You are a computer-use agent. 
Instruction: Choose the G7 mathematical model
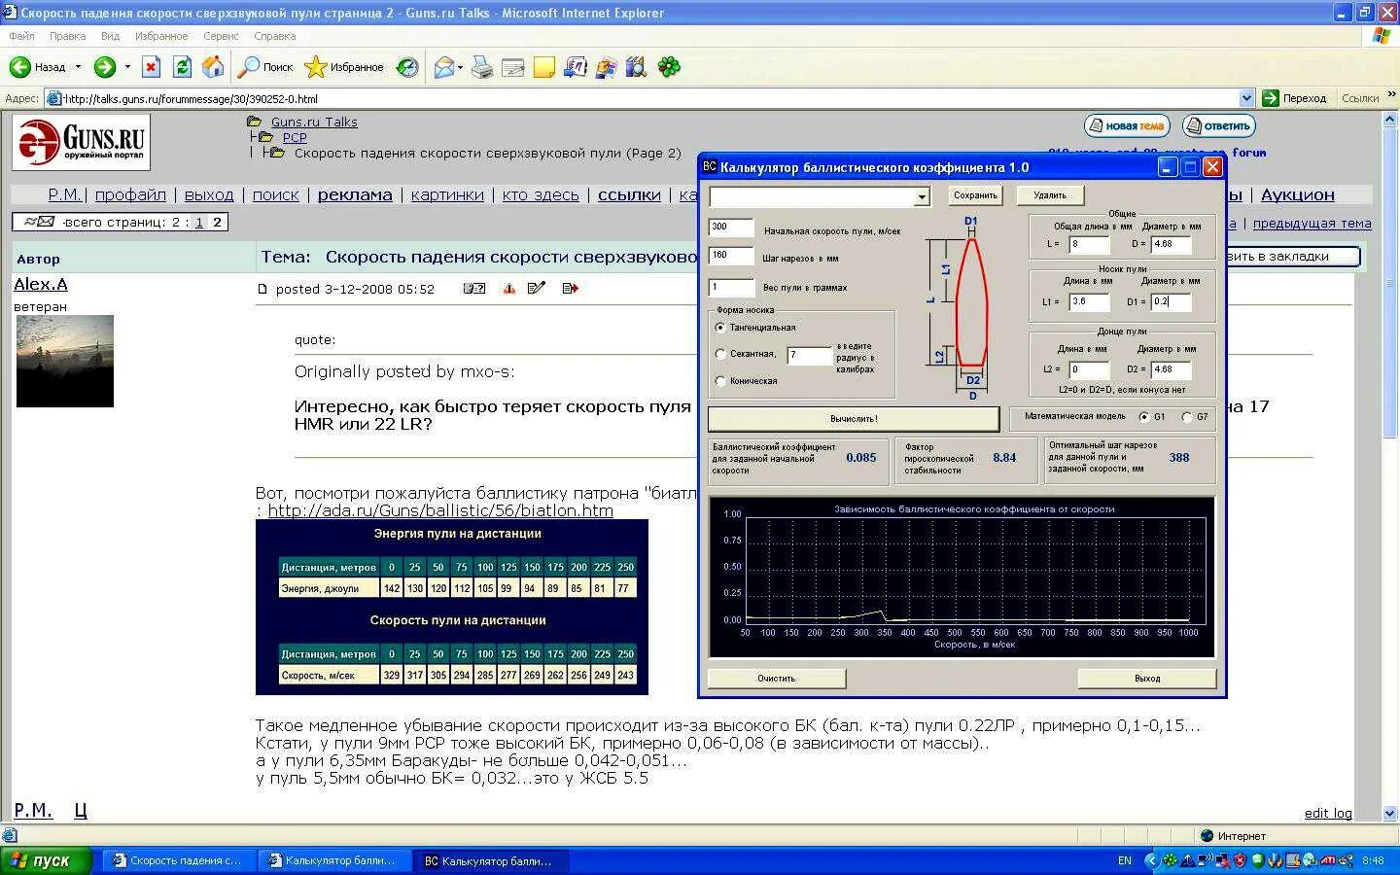point(1187,417)
